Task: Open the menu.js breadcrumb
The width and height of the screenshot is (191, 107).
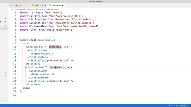Action: (42, 9)
